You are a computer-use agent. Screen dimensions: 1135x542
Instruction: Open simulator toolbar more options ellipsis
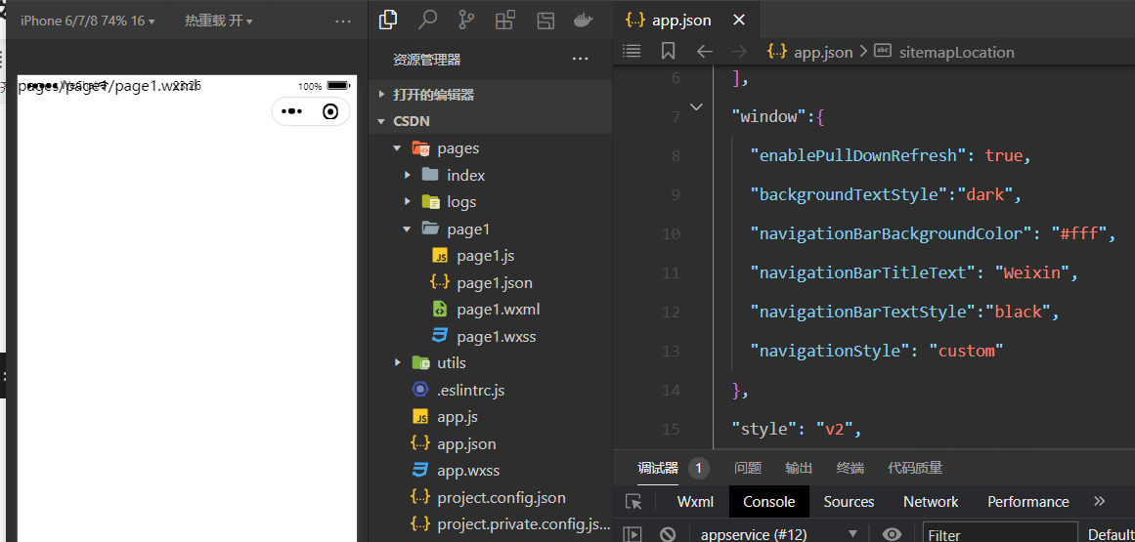click(x=343, y=21)
